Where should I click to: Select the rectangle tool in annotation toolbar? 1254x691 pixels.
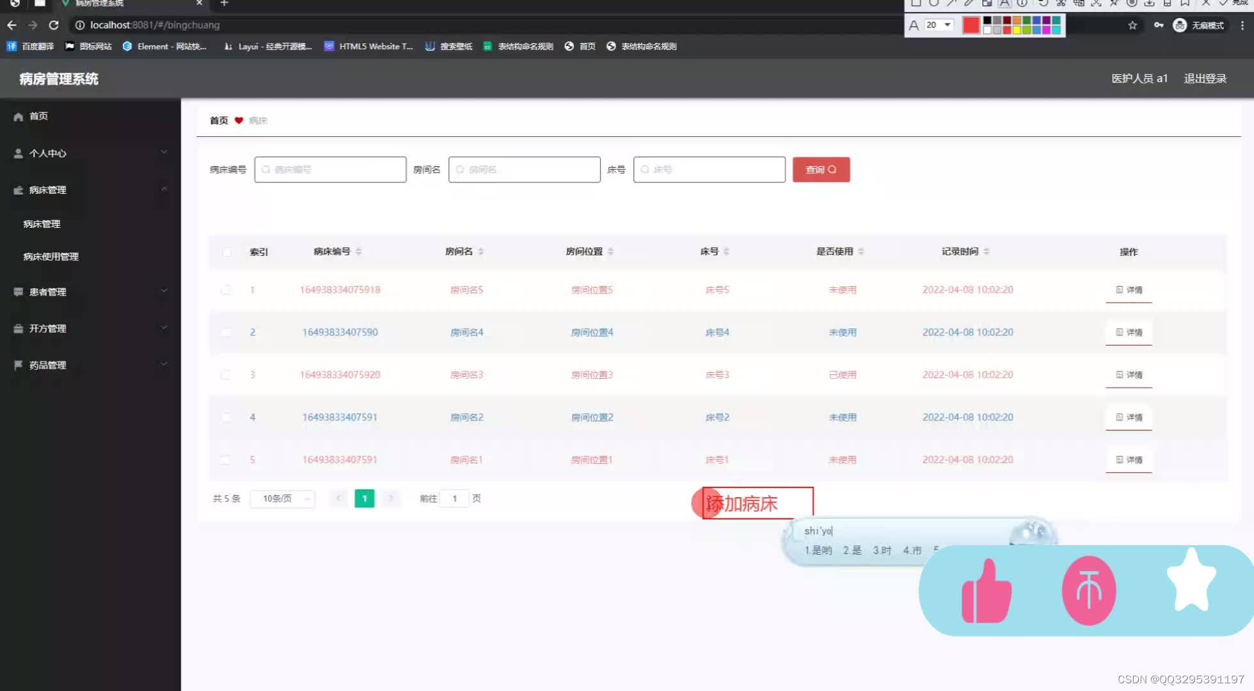[x=916, y=3]
